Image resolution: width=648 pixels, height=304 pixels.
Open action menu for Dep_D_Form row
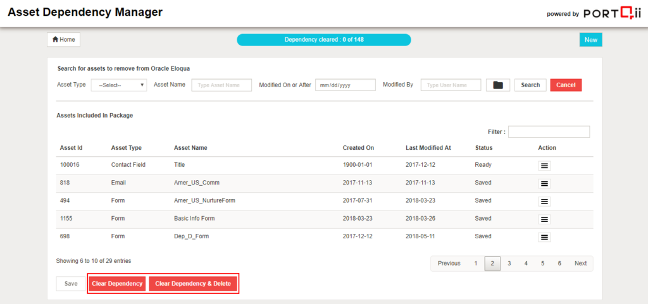[x=544, y=237]
